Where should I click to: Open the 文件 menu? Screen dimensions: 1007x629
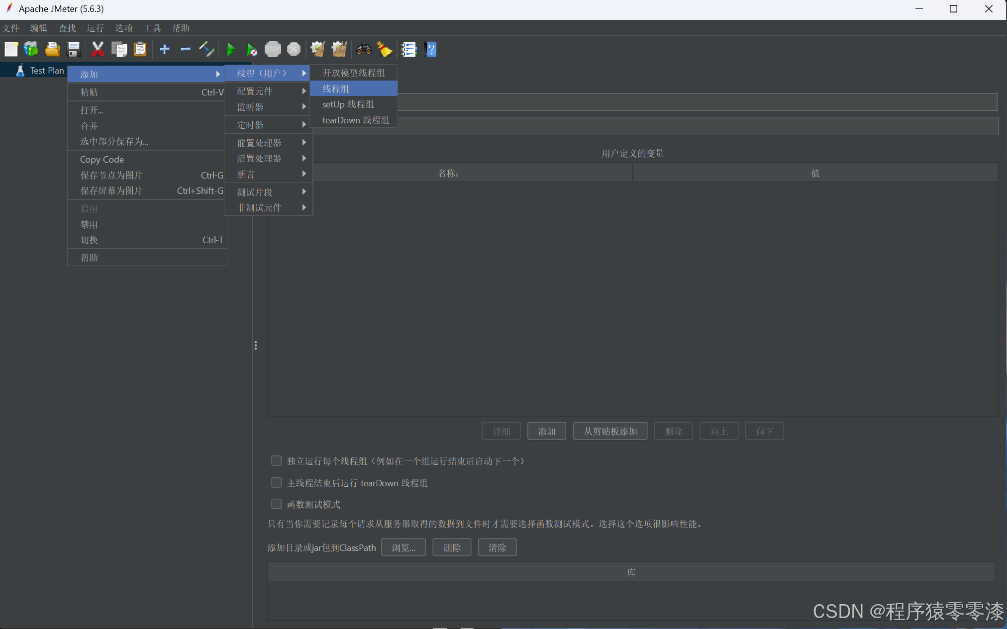pos(10,28)
